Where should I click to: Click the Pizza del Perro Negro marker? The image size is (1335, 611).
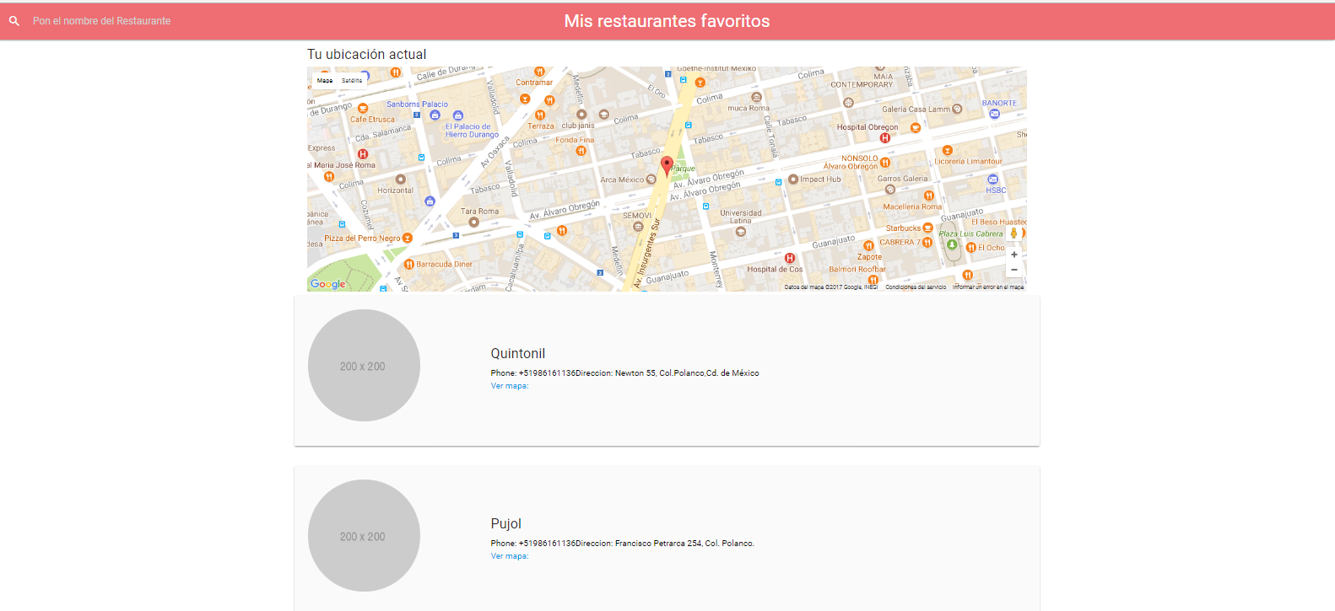407,239
